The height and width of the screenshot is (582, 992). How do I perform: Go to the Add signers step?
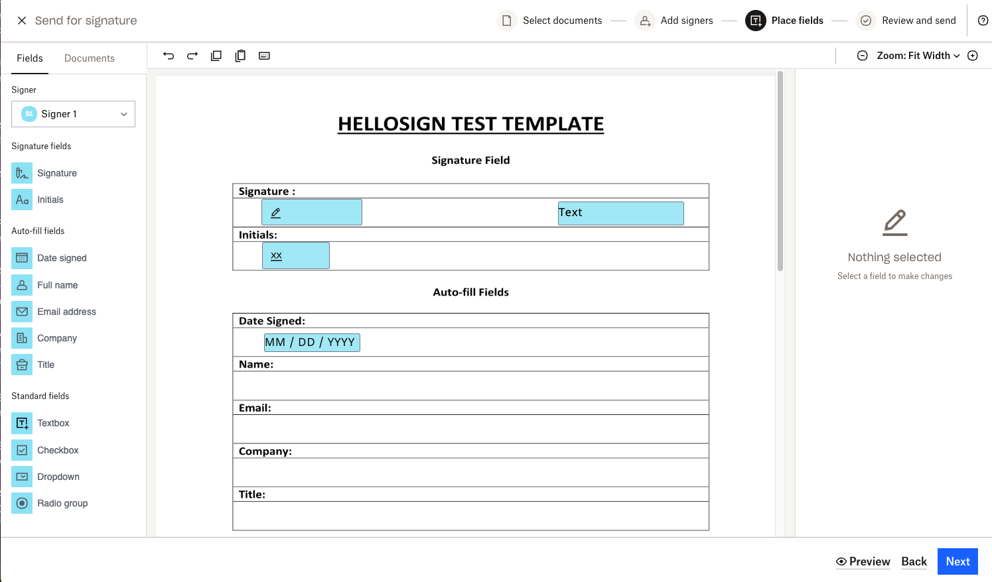675,21
